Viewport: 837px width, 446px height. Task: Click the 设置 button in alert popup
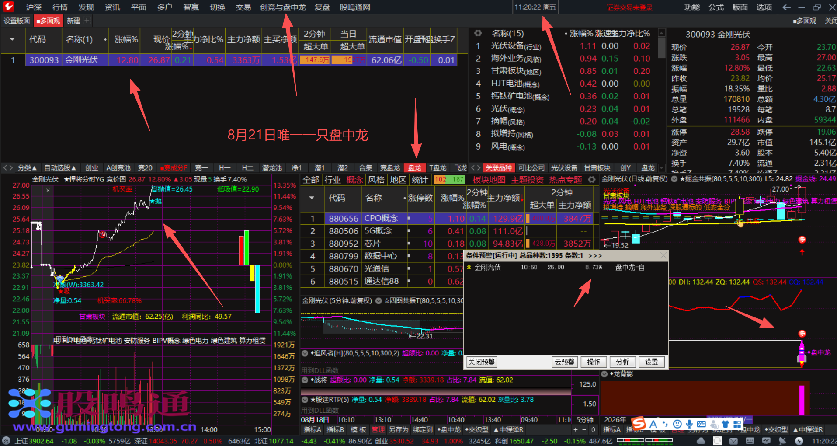651,362
